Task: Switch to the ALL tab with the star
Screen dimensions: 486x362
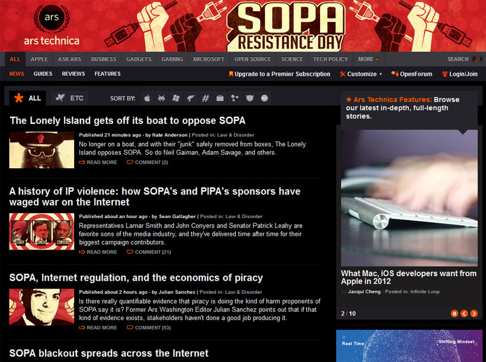Action: point(28,98)
